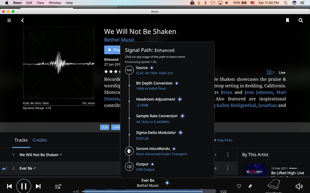Open Notification Center list icon
The width and height of the screenshot is (310, 193).
tap(302, 3)
